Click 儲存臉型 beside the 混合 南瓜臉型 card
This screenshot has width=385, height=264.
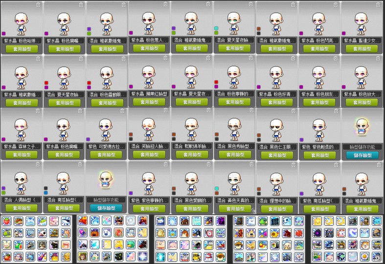106,208
